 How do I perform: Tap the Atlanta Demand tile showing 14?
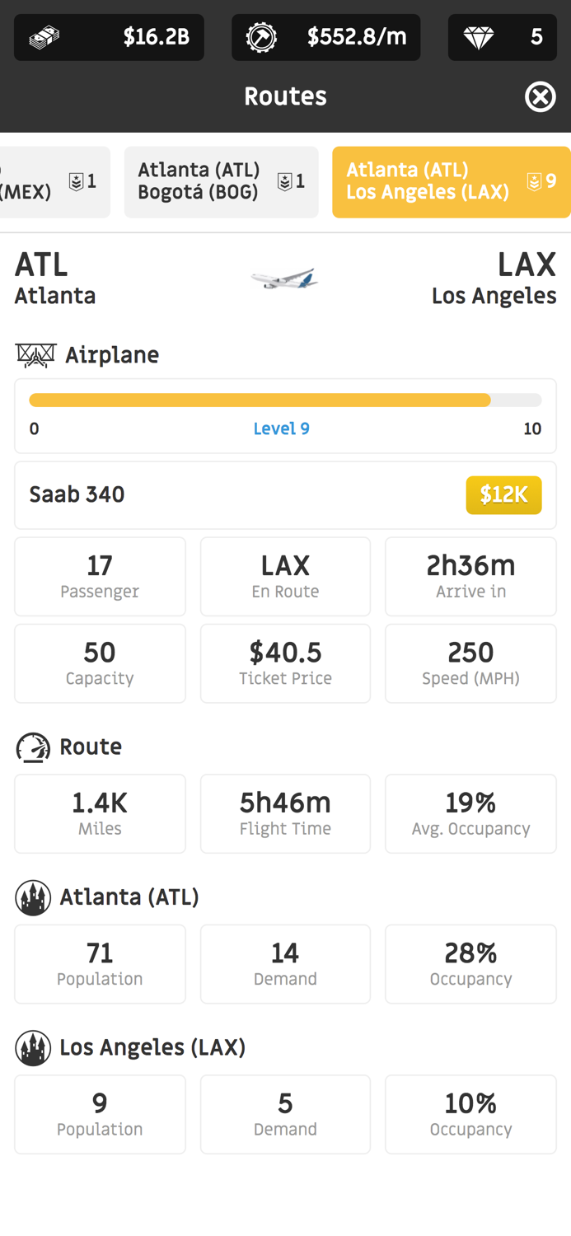pos(285,963)
